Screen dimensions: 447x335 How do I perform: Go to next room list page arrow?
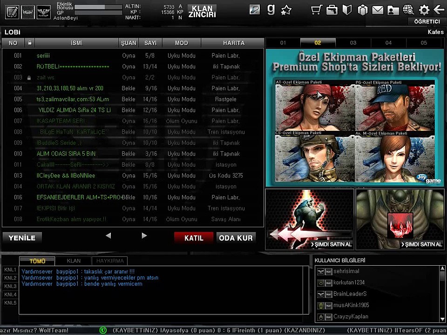(x=144, y=235)
